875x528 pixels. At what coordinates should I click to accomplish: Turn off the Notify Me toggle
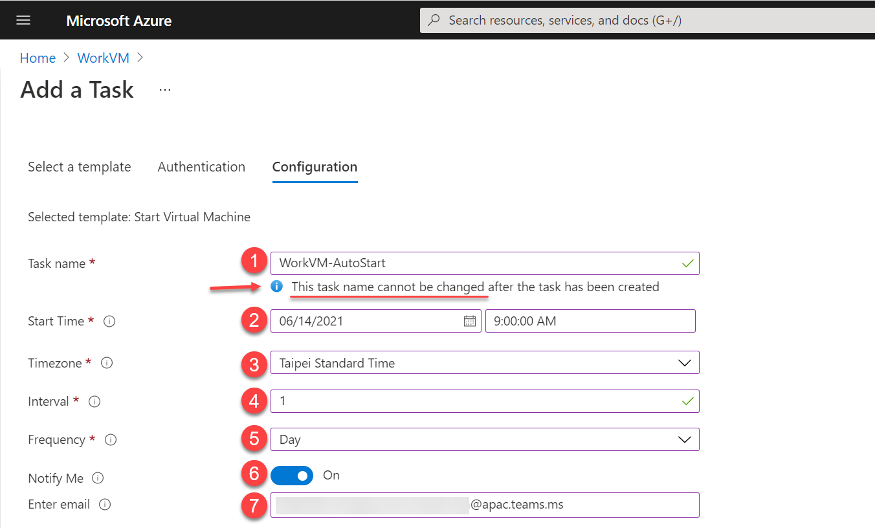click(292, 476)
